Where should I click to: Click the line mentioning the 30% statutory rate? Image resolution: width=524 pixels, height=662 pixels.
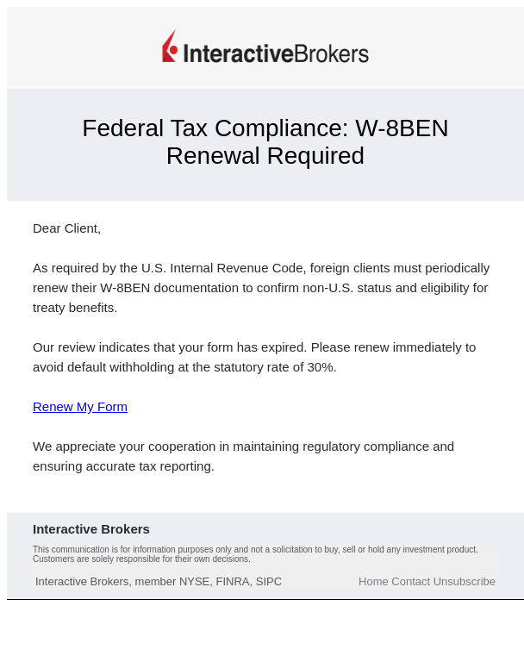point(184,367)
